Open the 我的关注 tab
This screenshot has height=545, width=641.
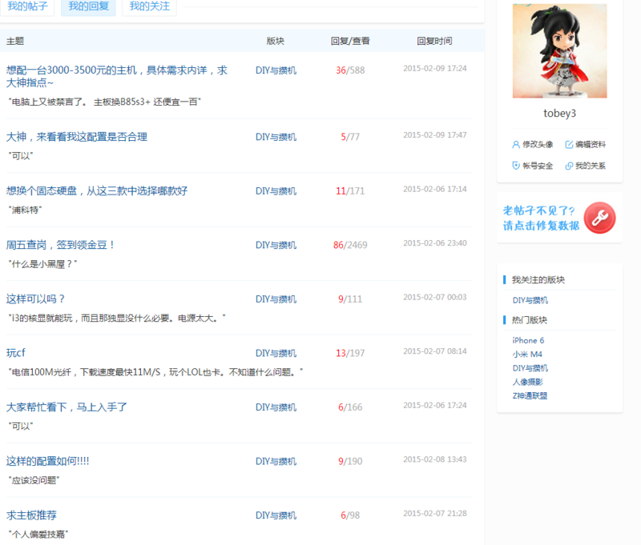149,6
